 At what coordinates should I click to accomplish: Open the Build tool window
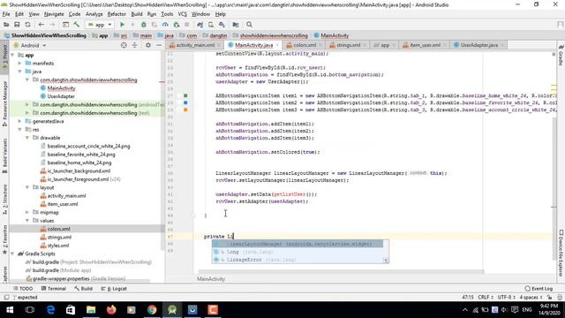83,289
